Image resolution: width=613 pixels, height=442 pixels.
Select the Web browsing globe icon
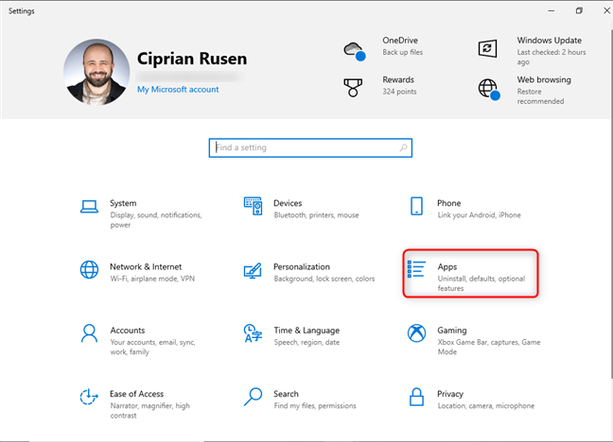pos(489,90)
